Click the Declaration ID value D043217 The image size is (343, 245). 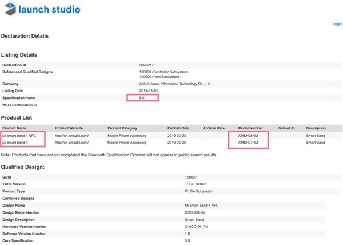(x=147, y=65)
